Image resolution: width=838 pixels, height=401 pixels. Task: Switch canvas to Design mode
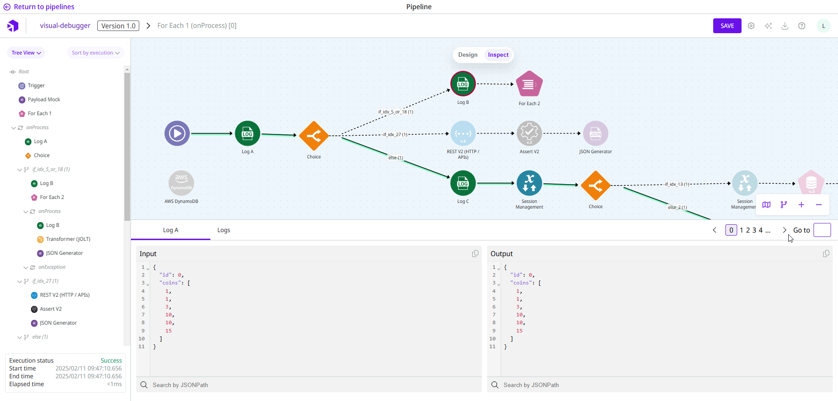pos(468,55)
